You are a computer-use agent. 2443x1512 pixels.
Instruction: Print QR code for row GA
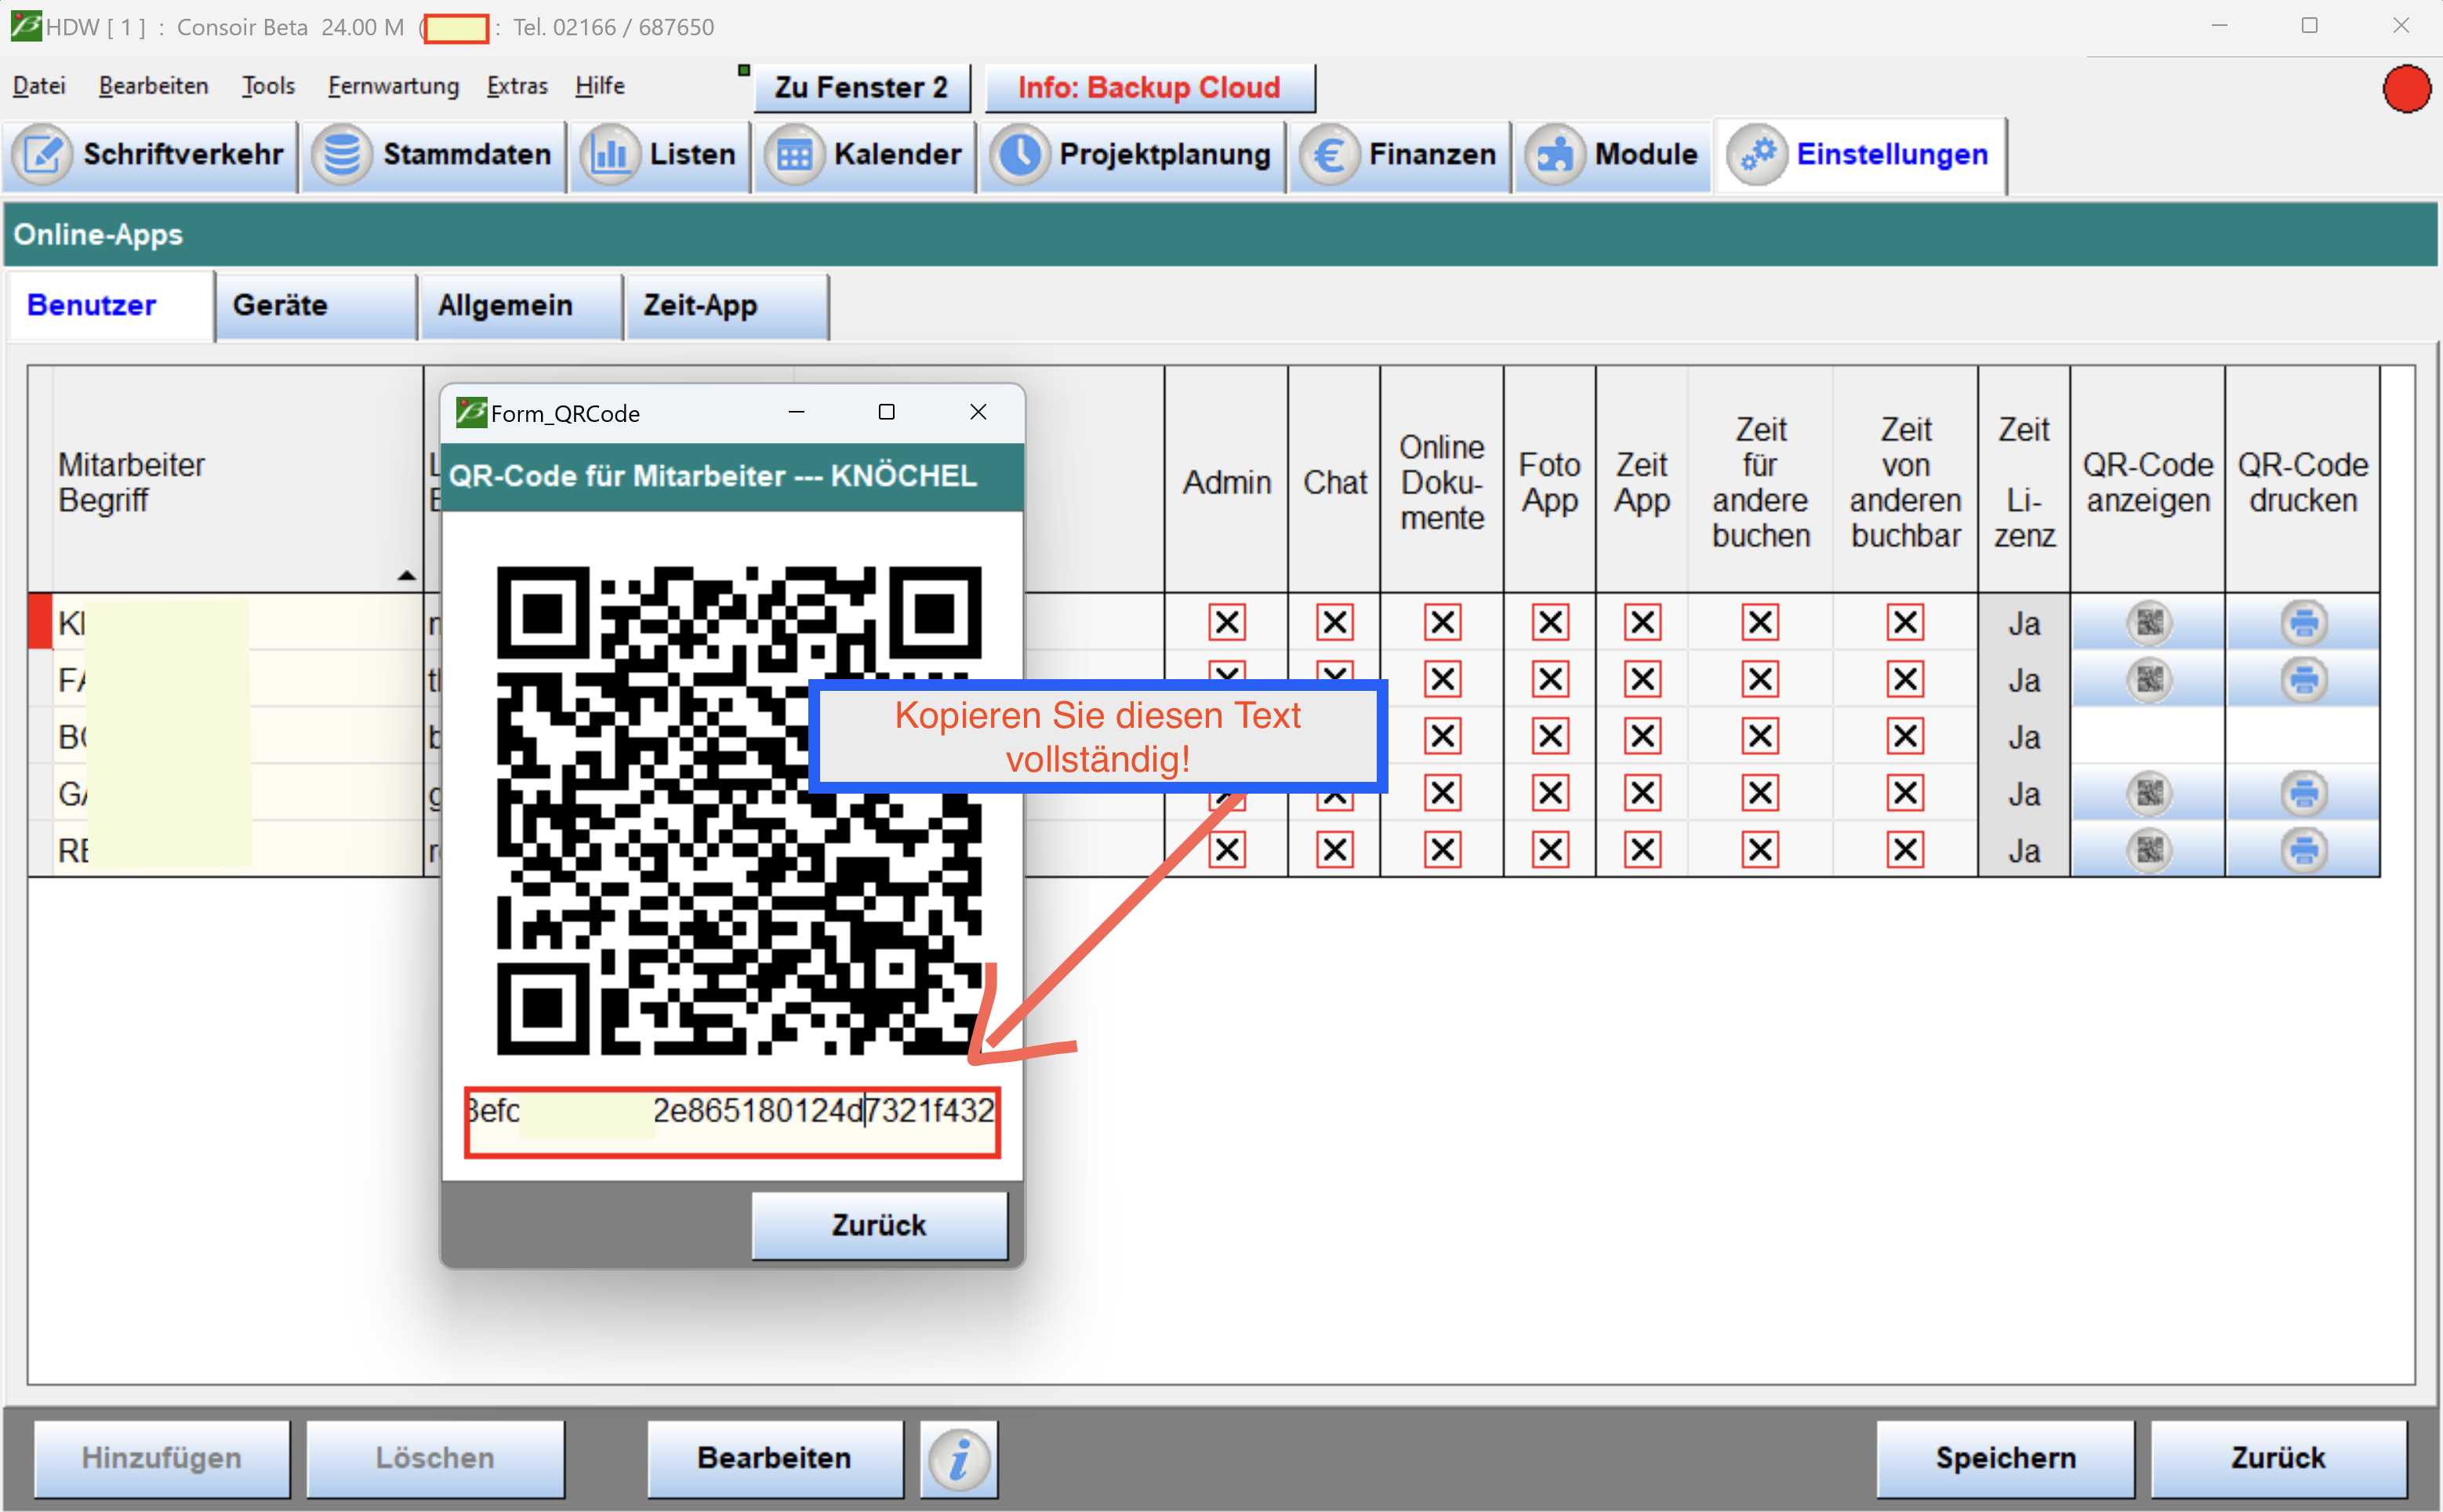(x=2303, y=793)
